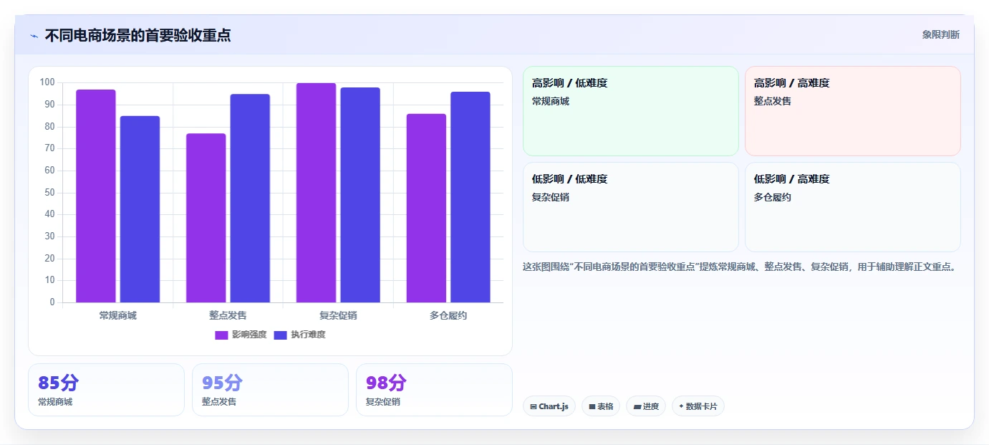
Task: Click 复杂促销 purple 影响强度 bar
Action: click(316, 193)
